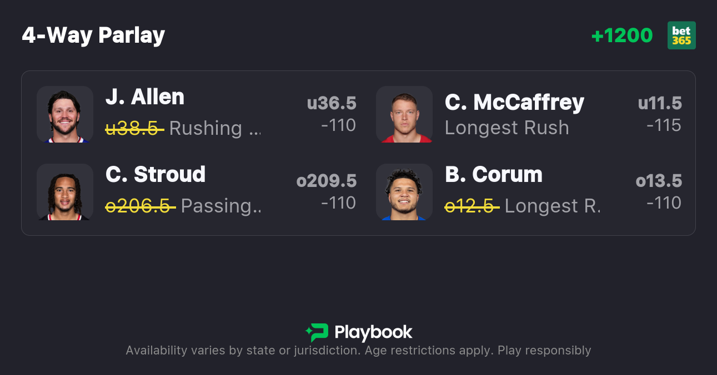
Task: Click B. Corum's player headshot
Action: (404, 192)
